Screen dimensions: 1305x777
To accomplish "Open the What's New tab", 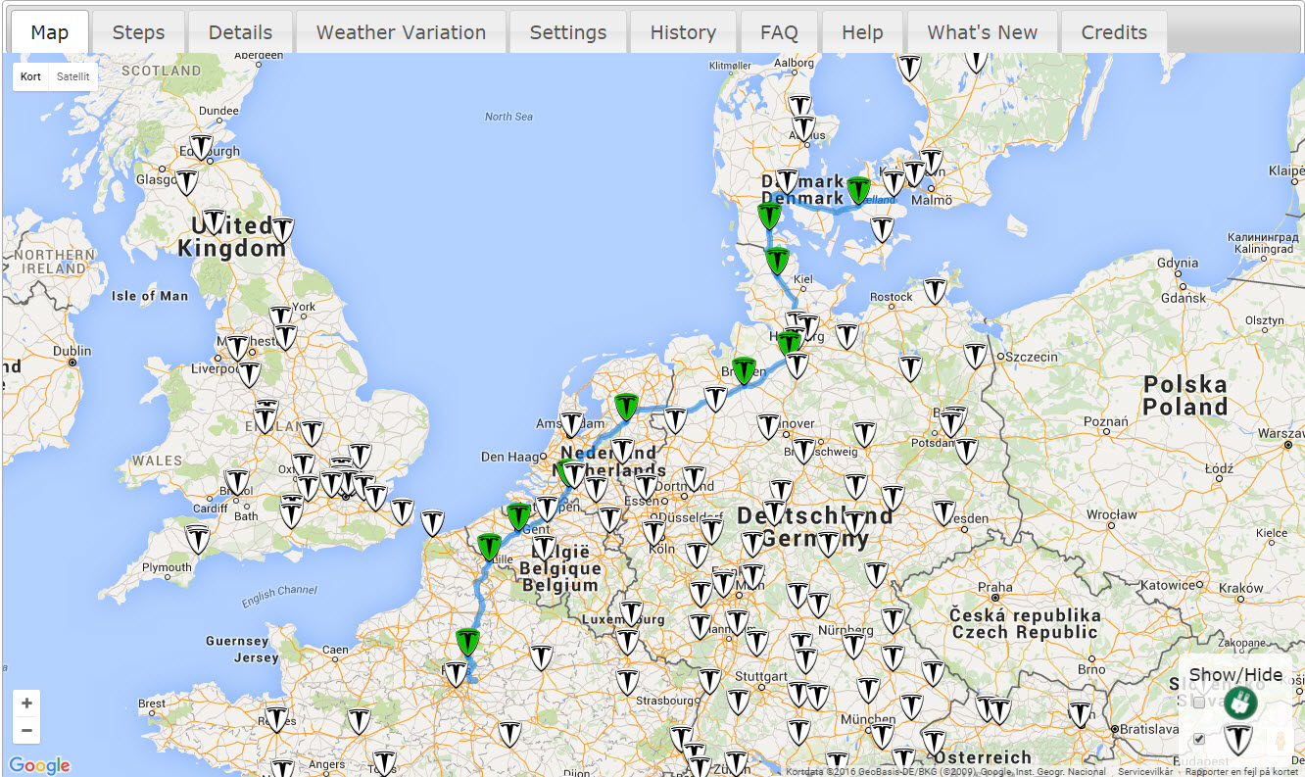I will pyautogui.click(x=983, y=32).
